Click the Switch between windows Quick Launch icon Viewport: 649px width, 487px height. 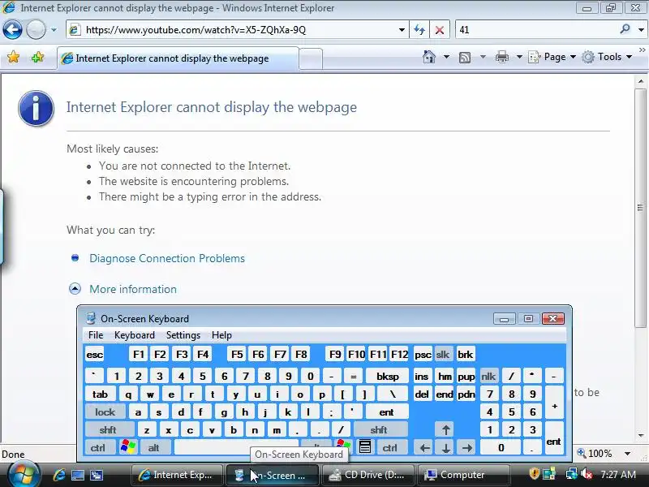pos(97,475)
